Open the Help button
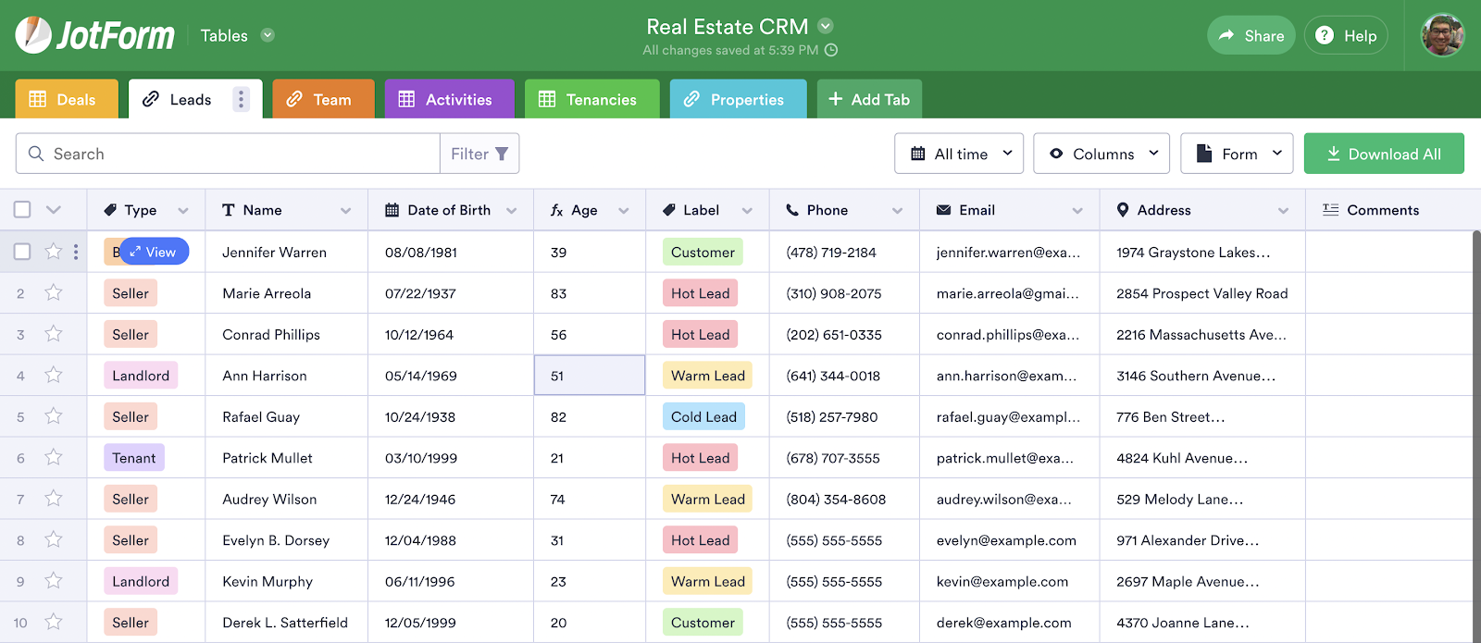Image resolution: width=1481 pixels, height=643 pixels. 1346,35
